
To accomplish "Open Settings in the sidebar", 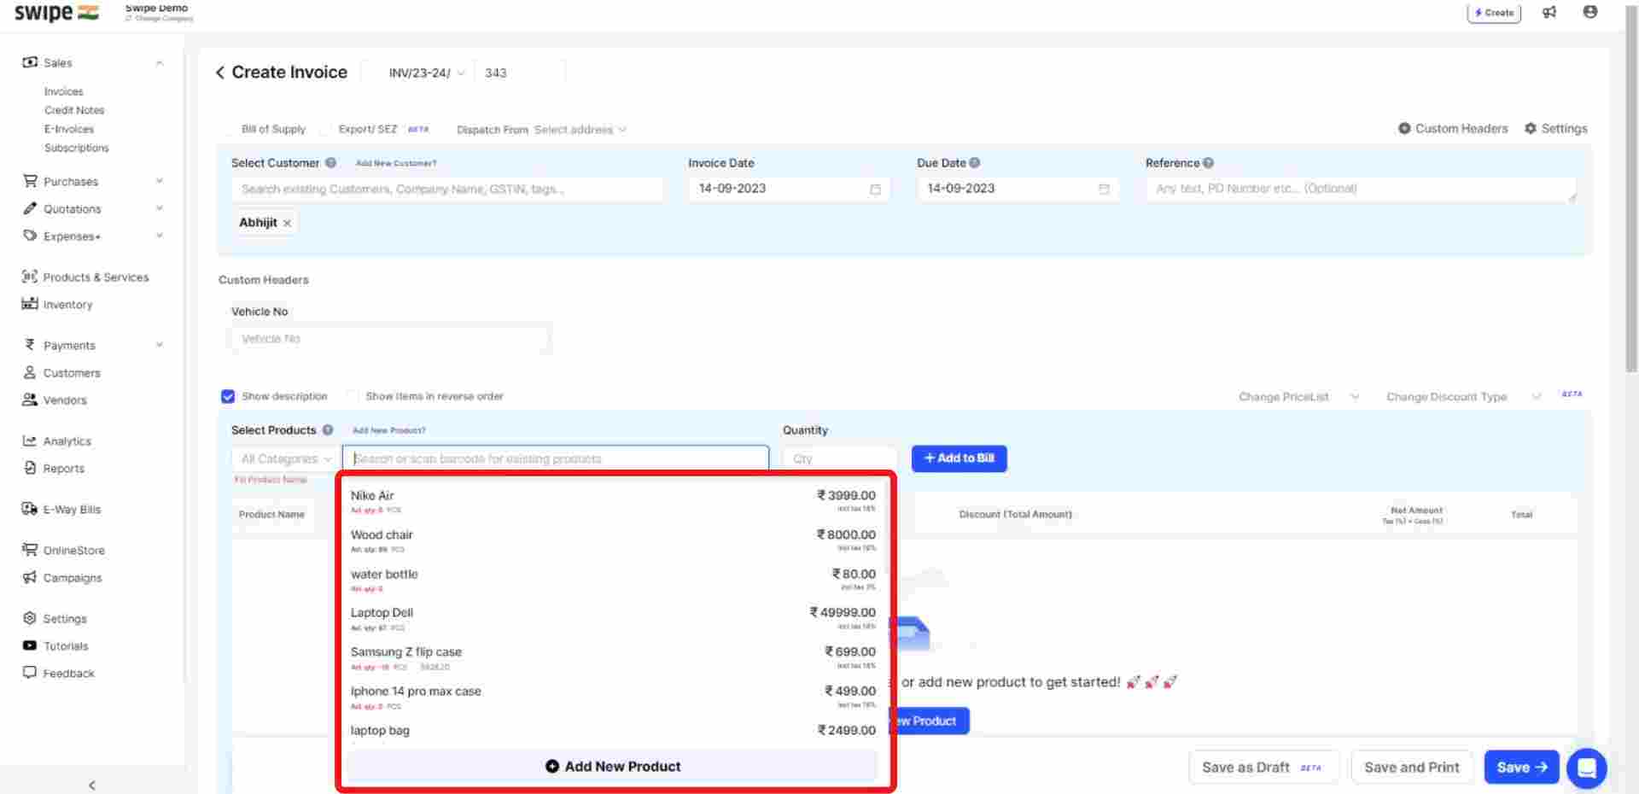I will [55, 619].
